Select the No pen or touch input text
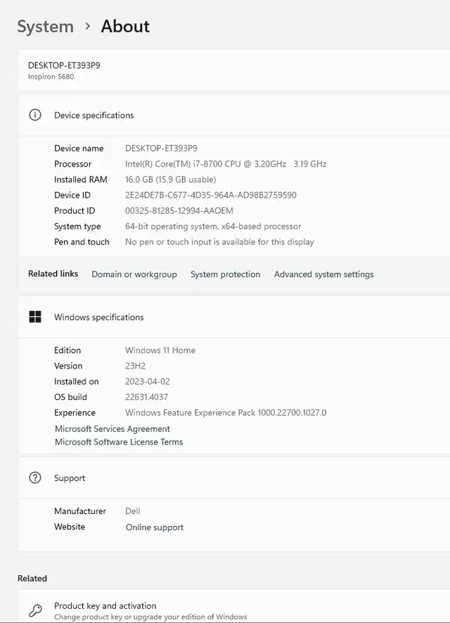Screen dimensions: 450x623 [219, 242]
